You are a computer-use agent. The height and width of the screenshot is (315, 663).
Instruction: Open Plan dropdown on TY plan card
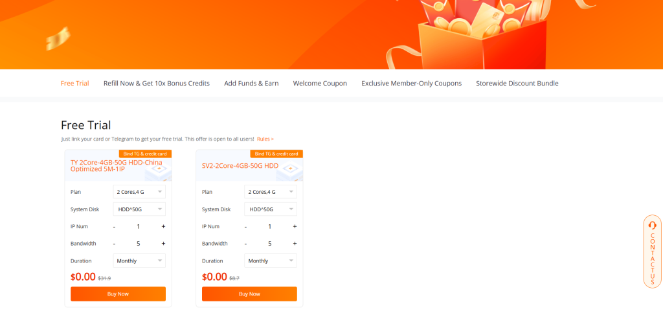click(x=139, y=192)
